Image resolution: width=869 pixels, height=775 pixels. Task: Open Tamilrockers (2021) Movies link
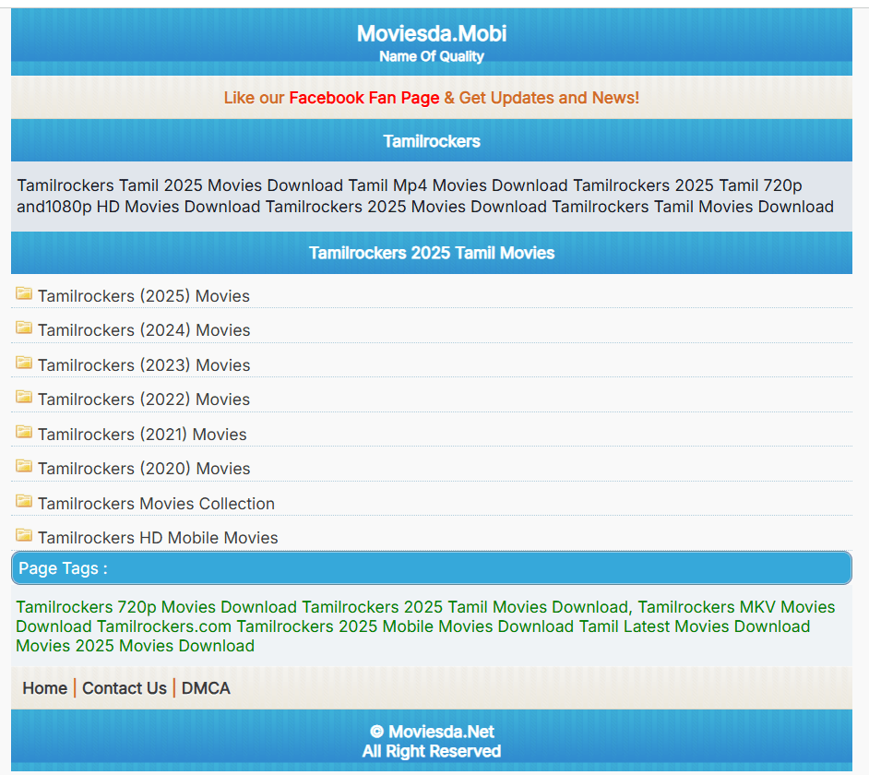(x=142, y=434)
